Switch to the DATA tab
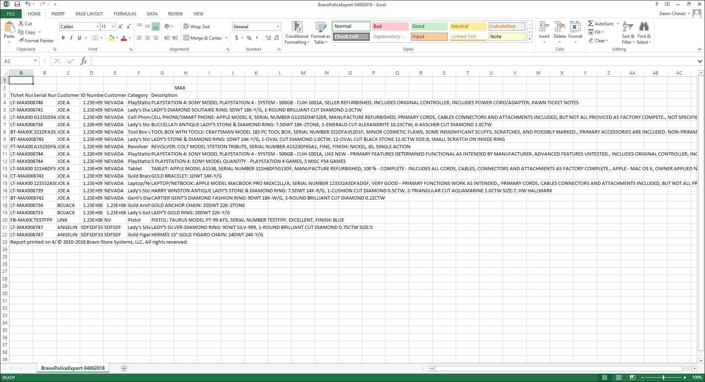Screen dimensions: 705x382 pos(152,14)
